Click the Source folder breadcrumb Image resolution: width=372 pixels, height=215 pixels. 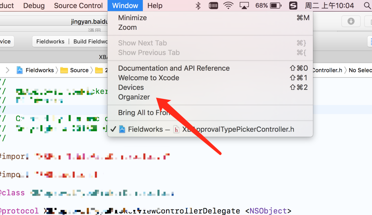(79, 70)
